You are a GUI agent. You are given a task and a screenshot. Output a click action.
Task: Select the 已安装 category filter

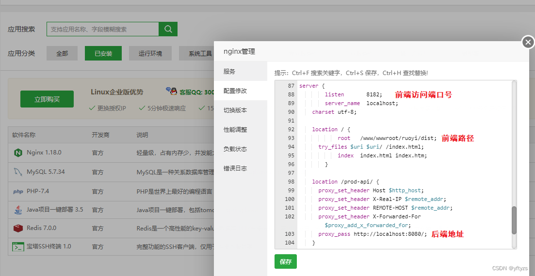pos(103,53)
